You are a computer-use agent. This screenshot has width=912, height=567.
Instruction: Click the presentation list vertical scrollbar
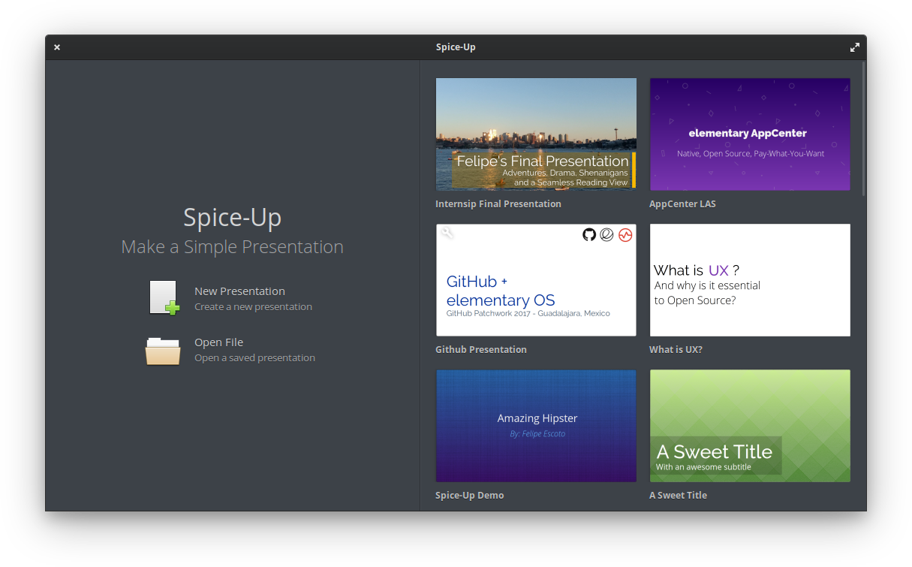pyautogui.click(x=864, y=129)
